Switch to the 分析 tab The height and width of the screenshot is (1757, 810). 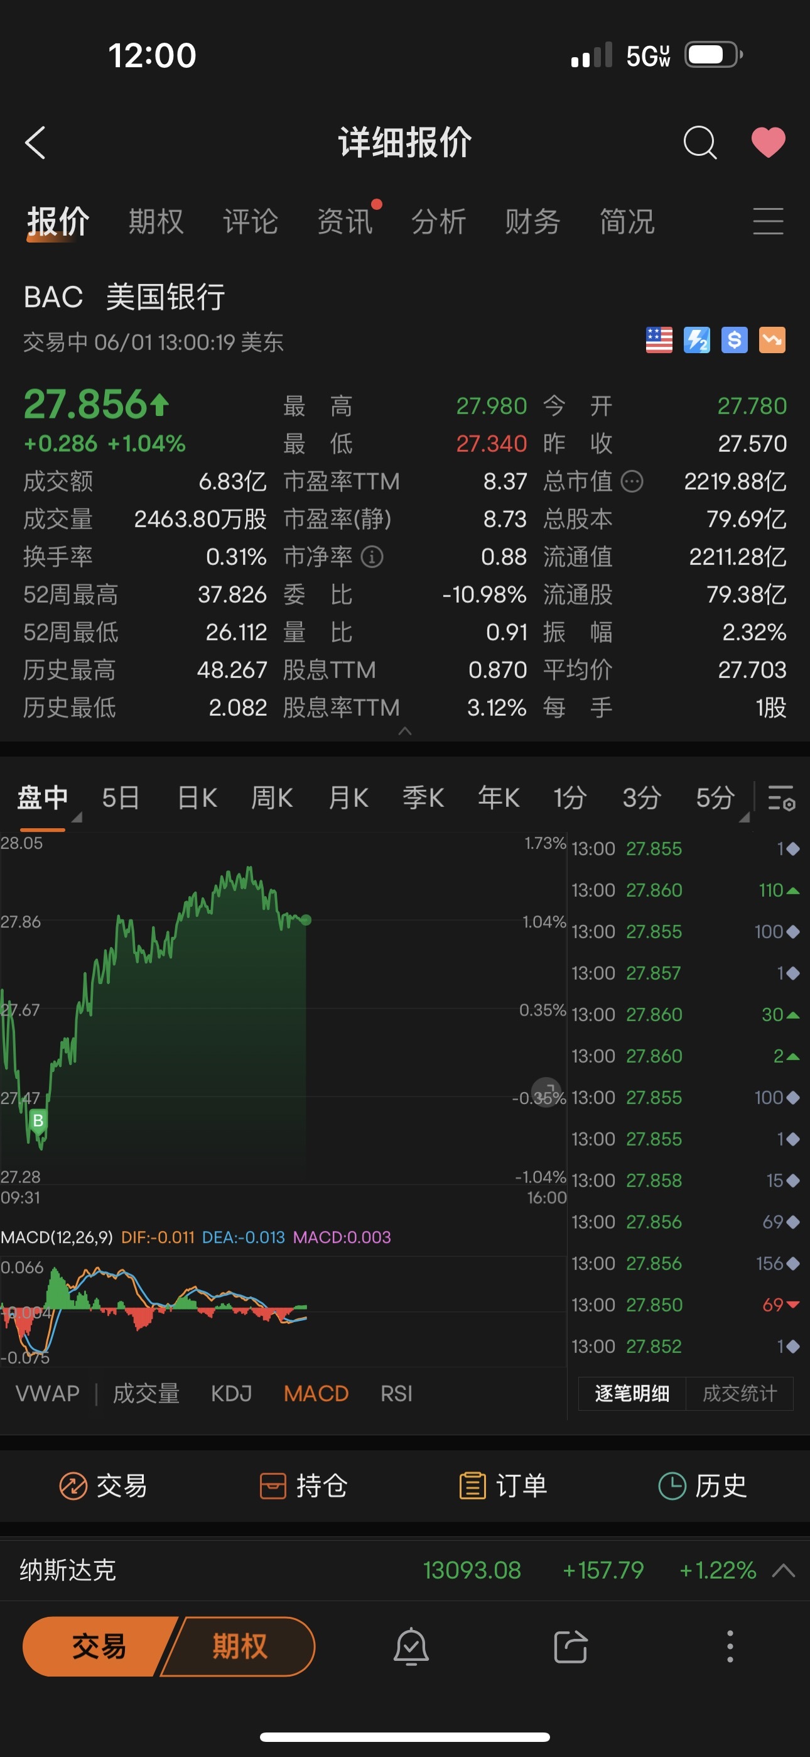pyautogui.click(x=438, y=222)
